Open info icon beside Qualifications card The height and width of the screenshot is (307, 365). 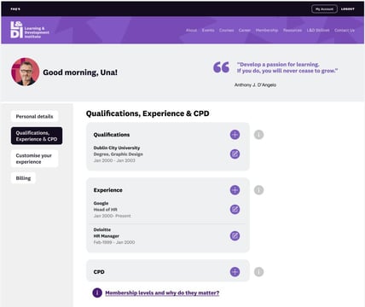258,135
